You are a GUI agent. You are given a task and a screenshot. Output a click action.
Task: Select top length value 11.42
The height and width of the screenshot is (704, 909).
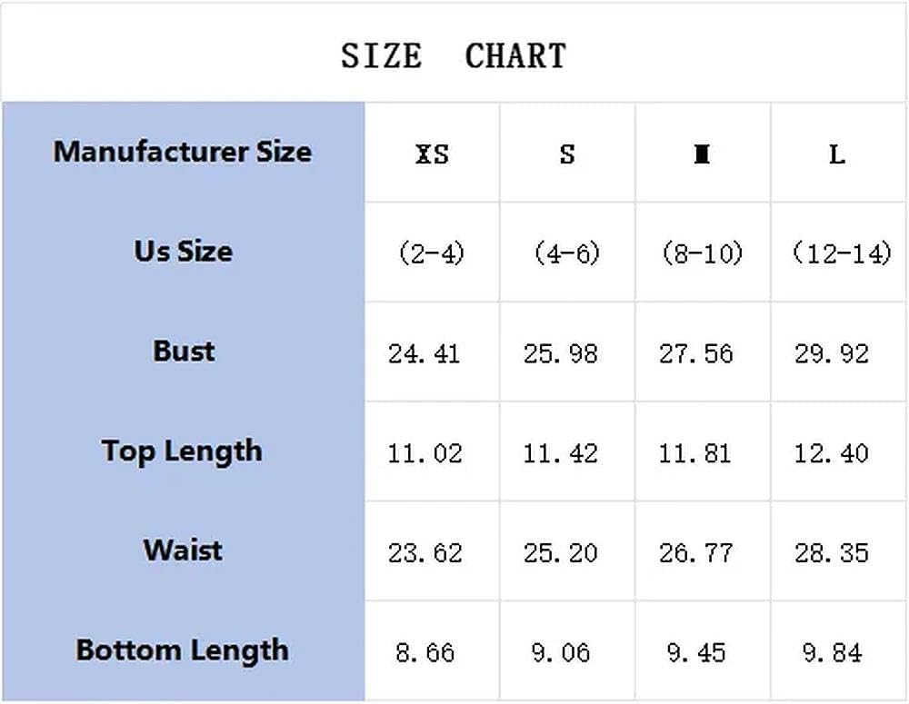tap(560, 453)
